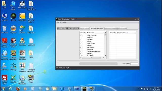Open the Computer desktop icon

[4, 17]
